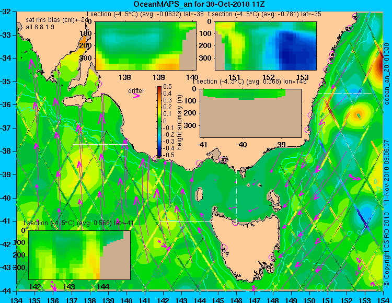Open the lat=-38 temperature section inset plot
Image resolution: width=392 pixels, height=303 pixels.
[146, 46]
